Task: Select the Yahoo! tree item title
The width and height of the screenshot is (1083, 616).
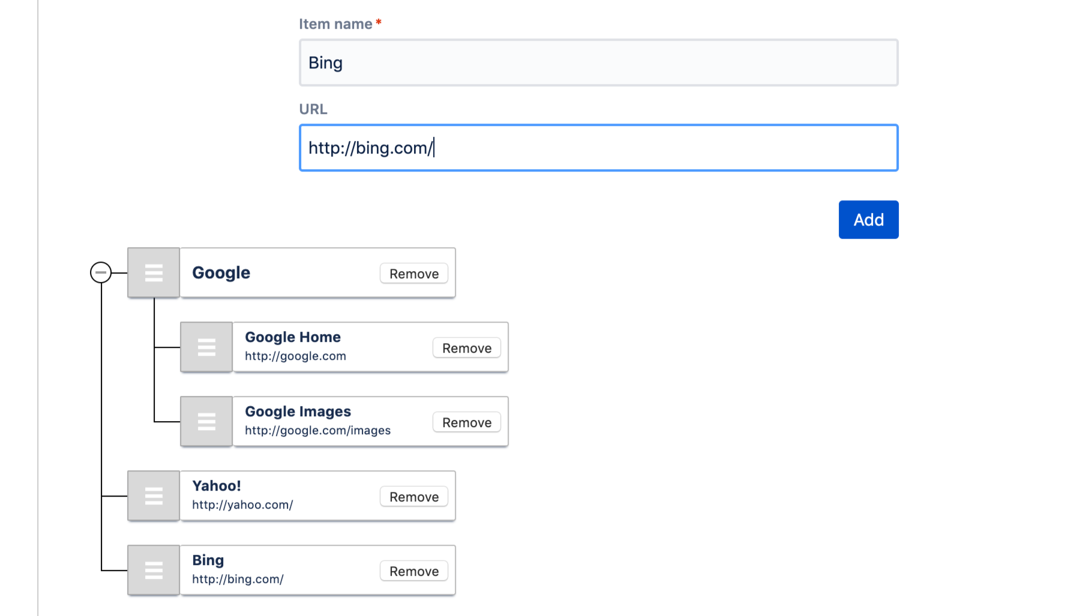Action: [217, 486]
